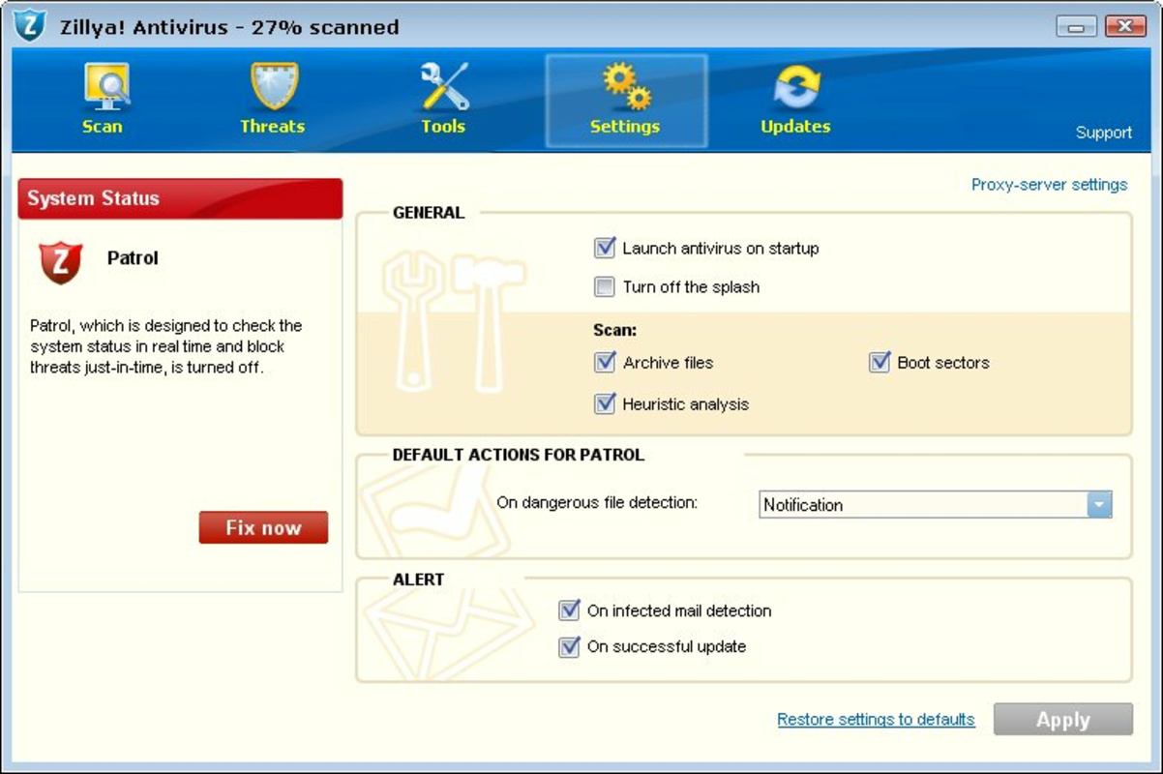Disable Launch antivirus on startup checkbox
Viewport: 1163px width, 774px height.
605,248
